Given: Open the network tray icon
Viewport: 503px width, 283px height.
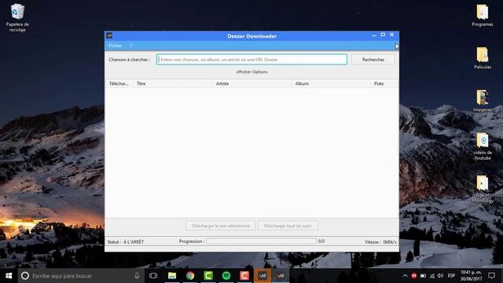Looking at the screenshot, I should click(432, 276).
